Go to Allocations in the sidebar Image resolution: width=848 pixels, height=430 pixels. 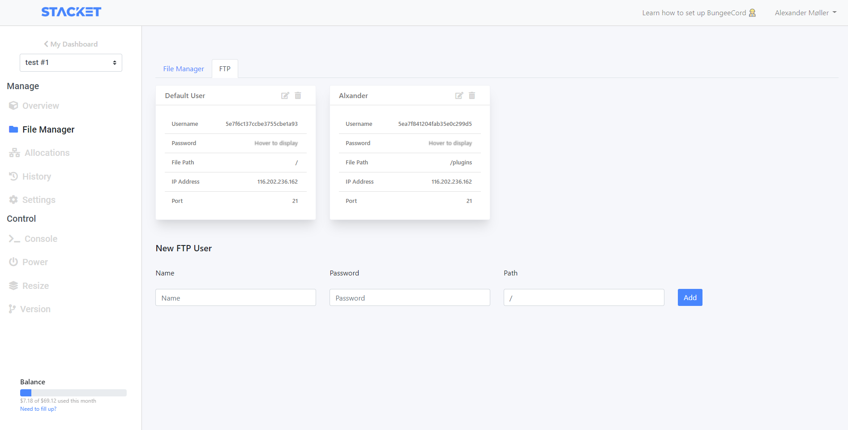[x=47, y=153]
